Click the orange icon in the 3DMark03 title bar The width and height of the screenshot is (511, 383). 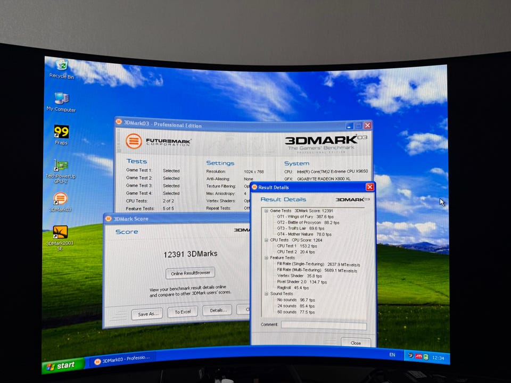pyautogui.click(x=119, y=122)
